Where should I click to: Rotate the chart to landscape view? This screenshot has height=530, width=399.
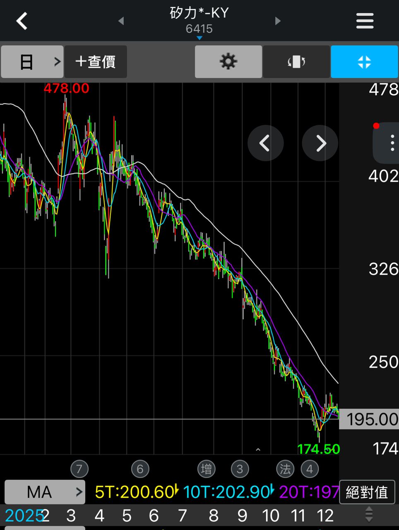[296, 62]
